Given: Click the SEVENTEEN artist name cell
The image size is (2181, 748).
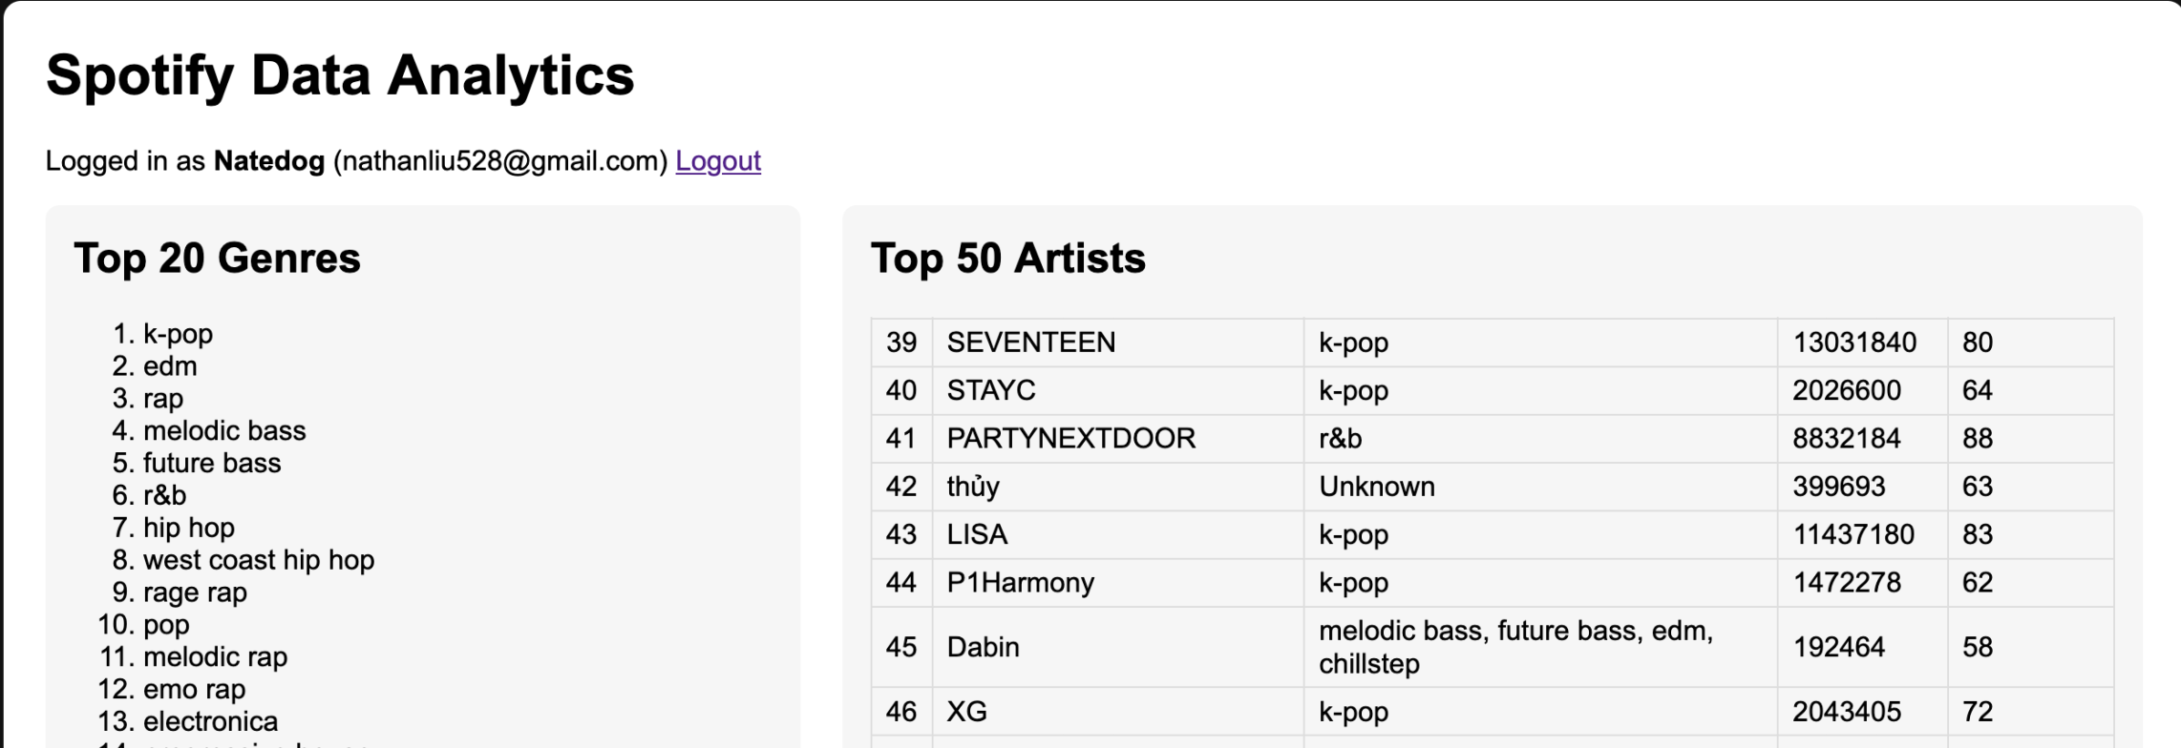Looking at the screenshot, I should pyautogui.click(x=1030, y=343).
